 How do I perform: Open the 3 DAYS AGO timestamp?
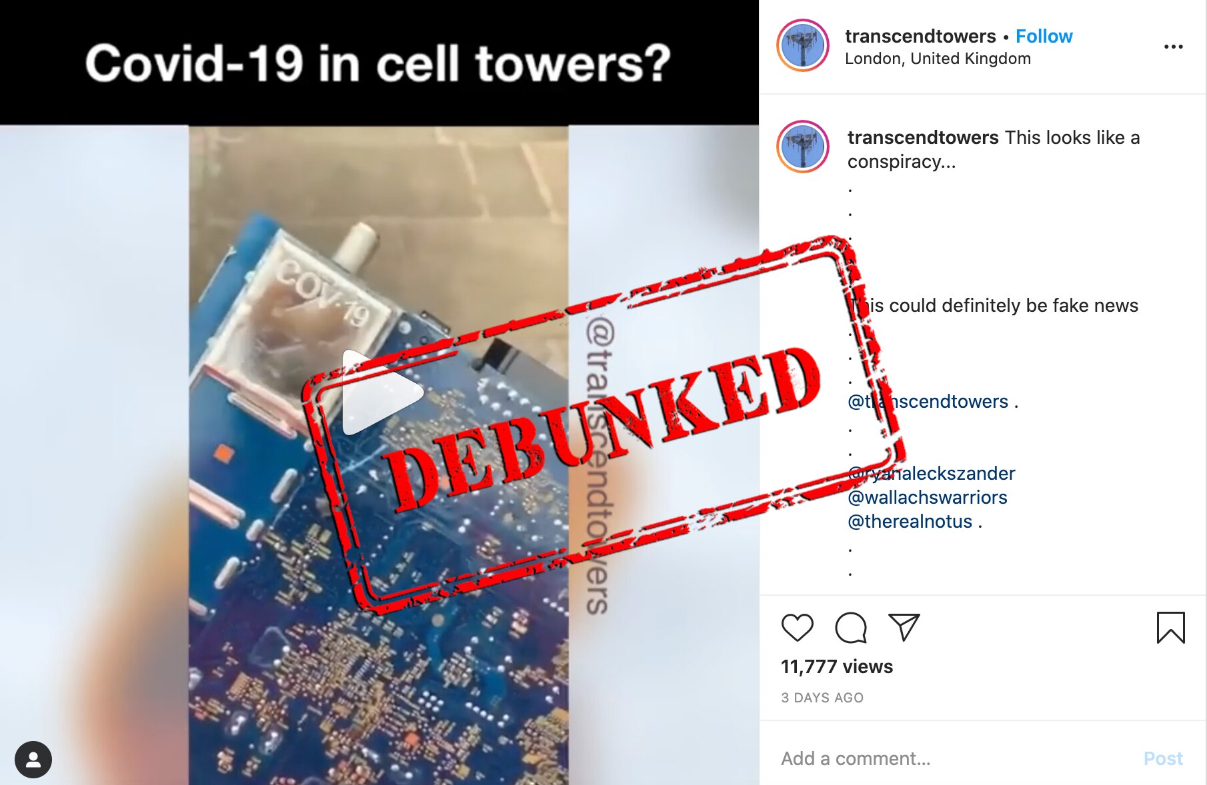point(822,698)
